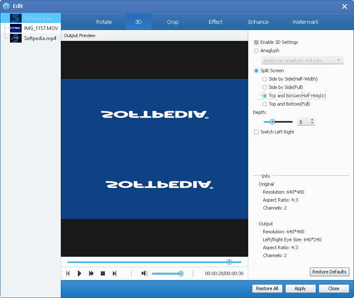Choose Side by Side(Full) mode
This screenshot has width=354, height=298.
click(264, 87)
